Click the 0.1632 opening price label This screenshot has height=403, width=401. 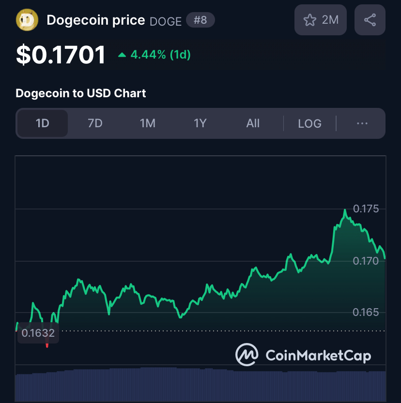pos(38,333)
